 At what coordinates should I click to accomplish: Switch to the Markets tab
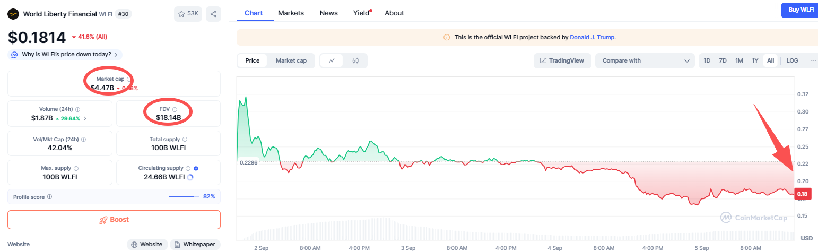[291, 13]
